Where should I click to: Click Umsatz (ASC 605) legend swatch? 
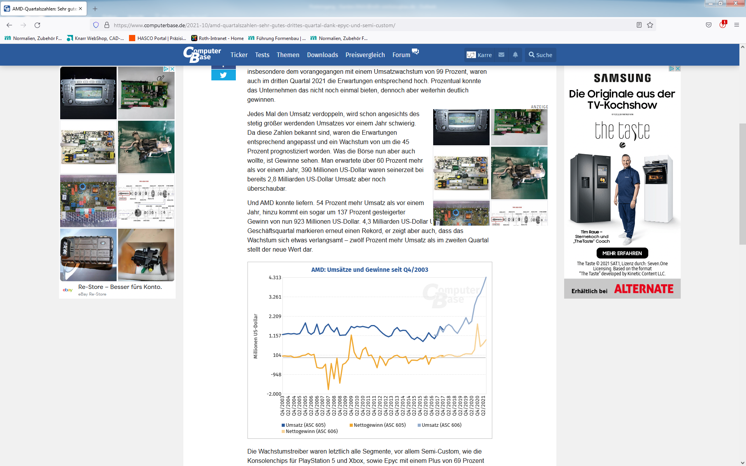click(283, 425)
